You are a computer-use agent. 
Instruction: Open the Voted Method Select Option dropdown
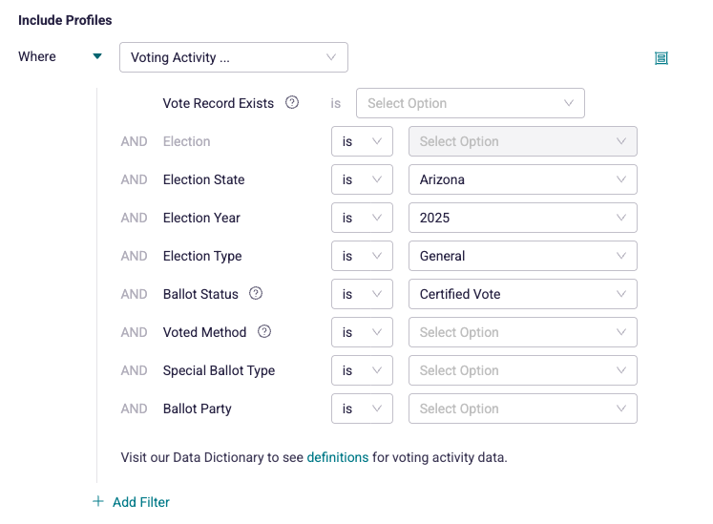point(523,332)
